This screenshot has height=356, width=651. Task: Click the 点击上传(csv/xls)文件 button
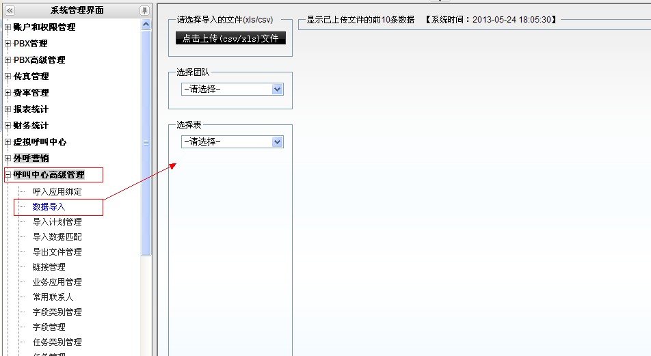click(x=230, y=38)
